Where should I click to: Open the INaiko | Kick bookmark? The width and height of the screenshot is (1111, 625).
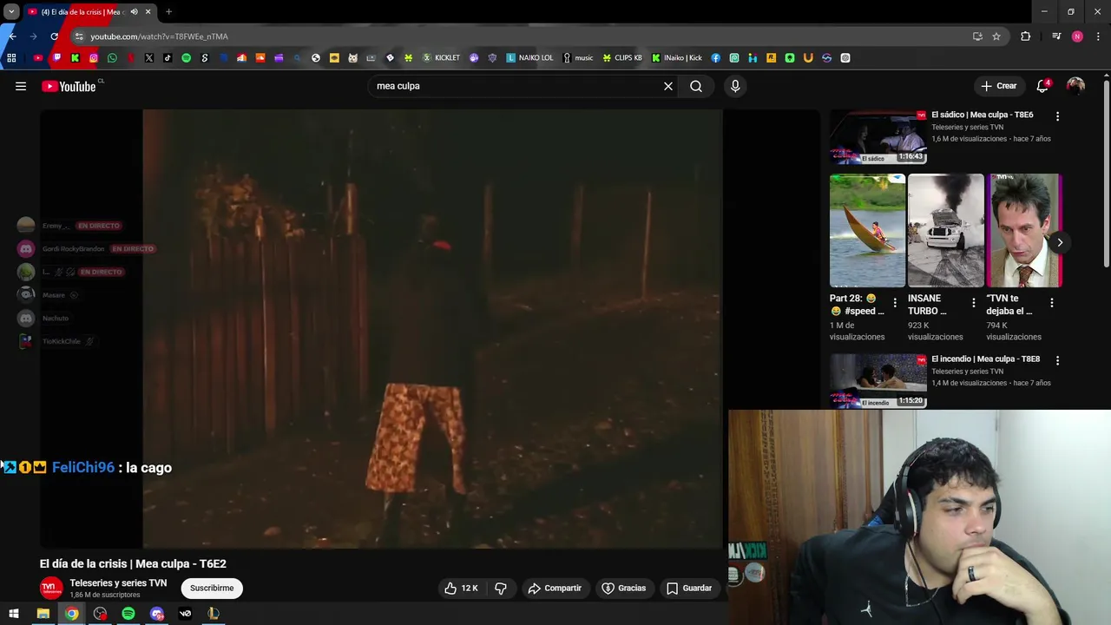677,58
